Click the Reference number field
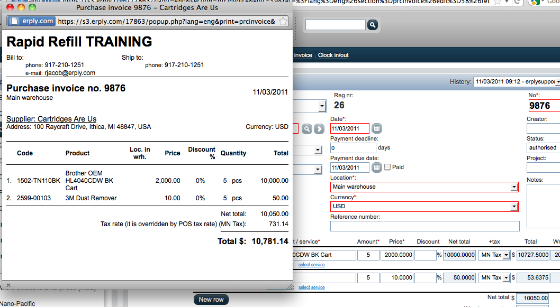The height and width of the screenshot is (307, 560). coord(424,226)
